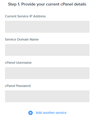This screenshot has height=117, width=95.
Task: Select the Service Domain Name input box
Action: (47, 50)
